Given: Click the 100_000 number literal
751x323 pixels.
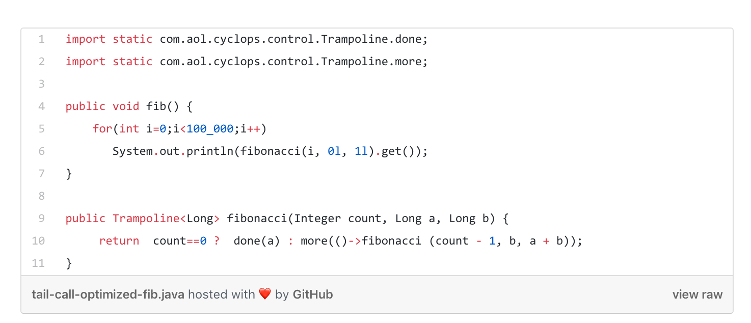Looking at the screenshot, I should pyautogui.click(x=210, y=129).
